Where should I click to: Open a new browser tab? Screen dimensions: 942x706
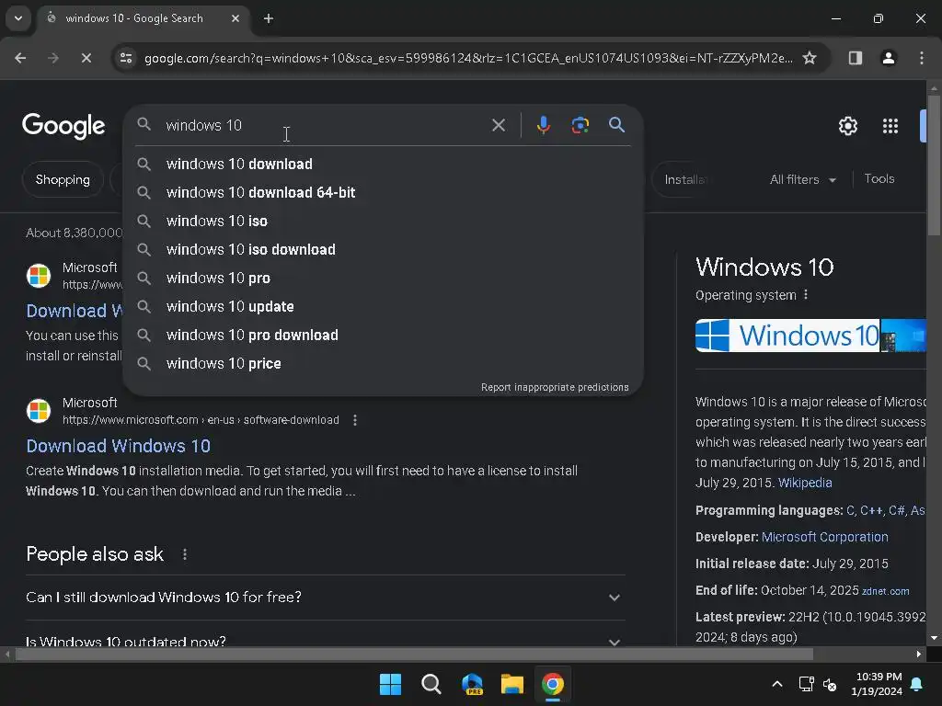(269, 18)
